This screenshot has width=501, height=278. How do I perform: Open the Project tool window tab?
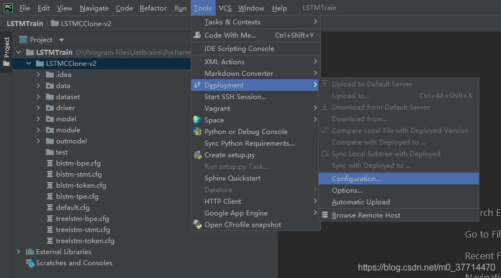pos(7,48)
